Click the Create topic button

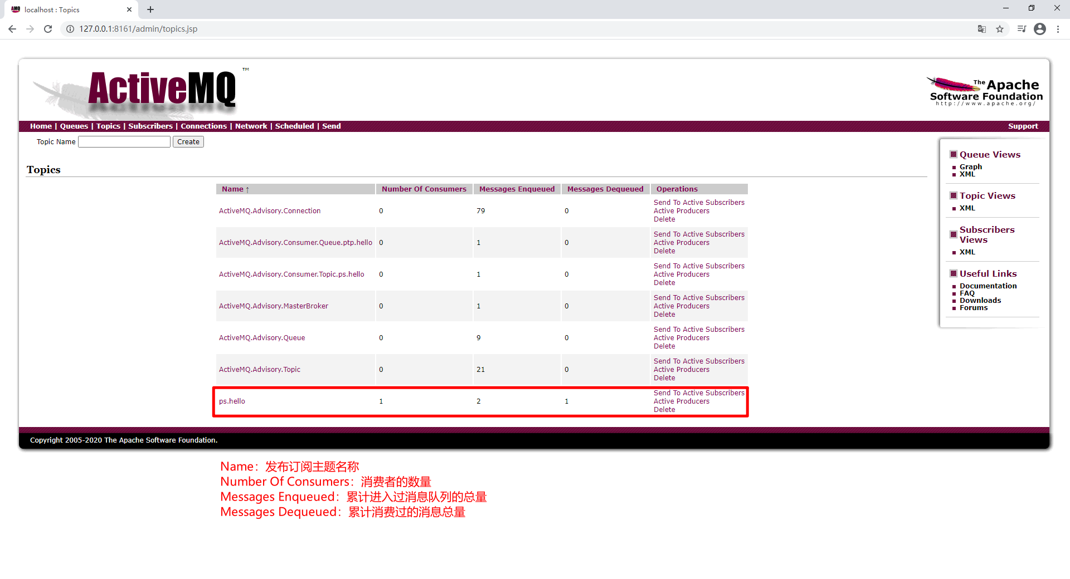pos(188,142)
